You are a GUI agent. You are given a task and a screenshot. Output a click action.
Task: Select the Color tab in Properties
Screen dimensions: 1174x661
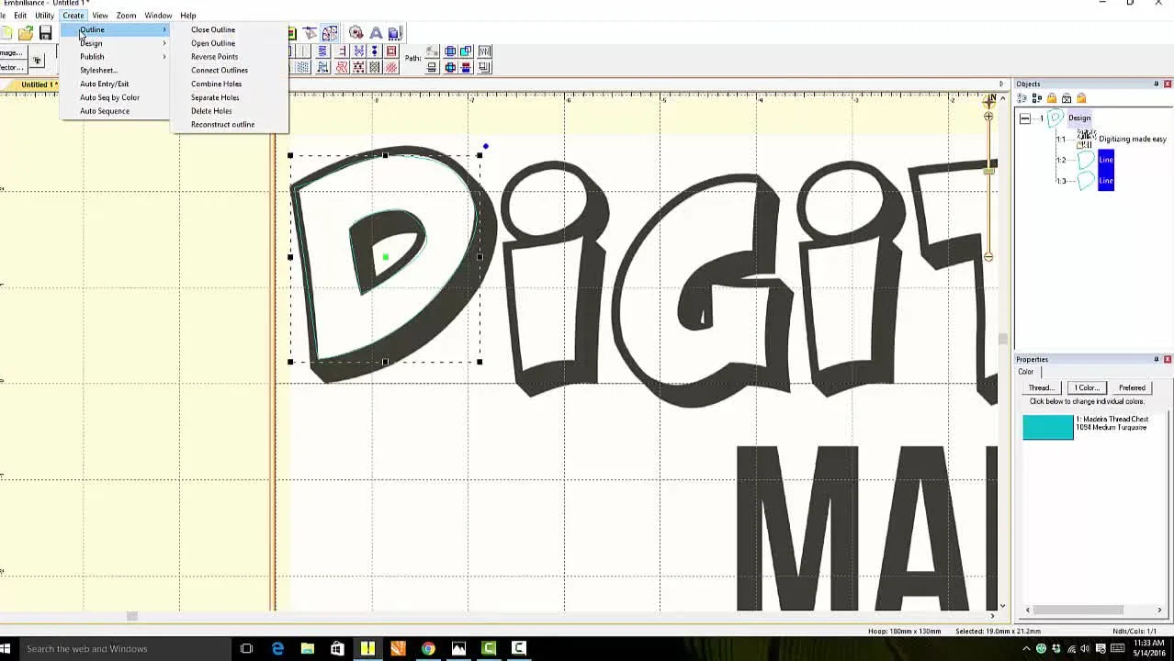tap(1026, 372)
